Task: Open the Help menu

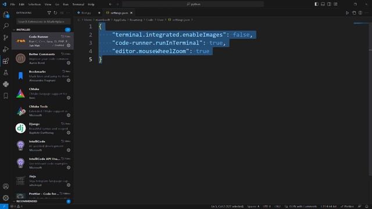Action: point(91,4)
